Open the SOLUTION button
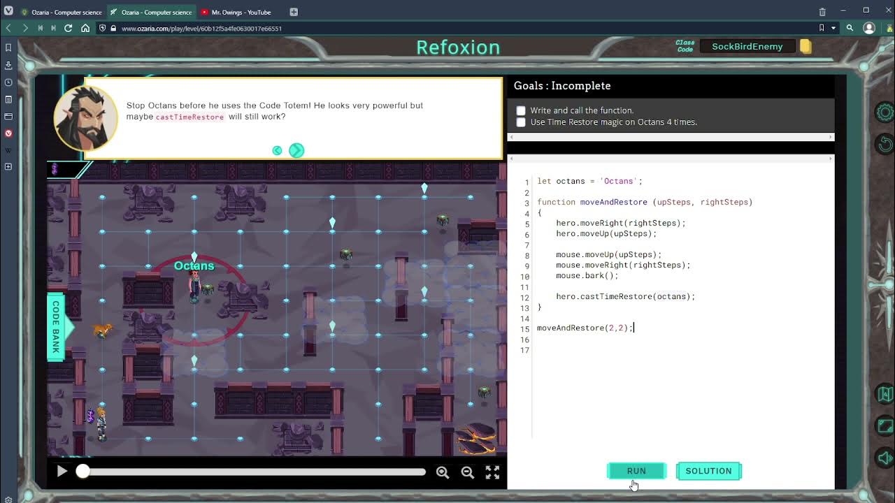 pos(708,471)
